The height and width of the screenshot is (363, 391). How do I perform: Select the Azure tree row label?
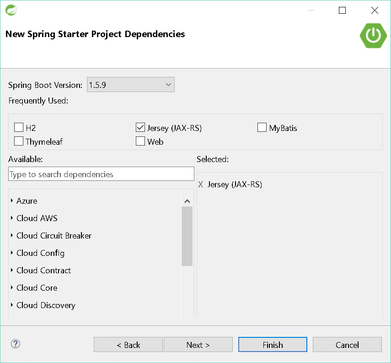pyautogui.click(x=27, y=201)
